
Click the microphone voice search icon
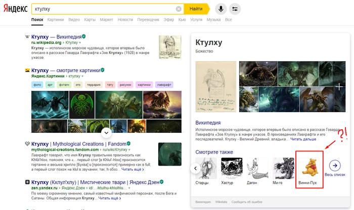[220, 9]
